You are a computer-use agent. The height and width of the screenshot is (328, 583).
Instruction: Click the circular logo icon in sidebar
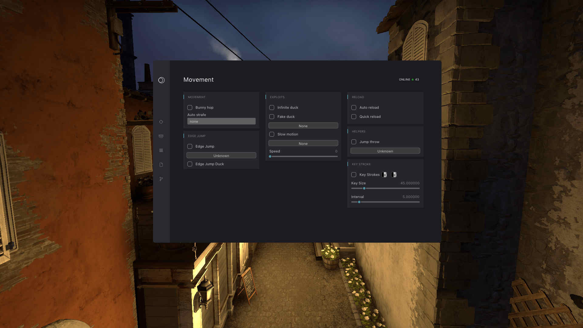(x=161, y=80)
